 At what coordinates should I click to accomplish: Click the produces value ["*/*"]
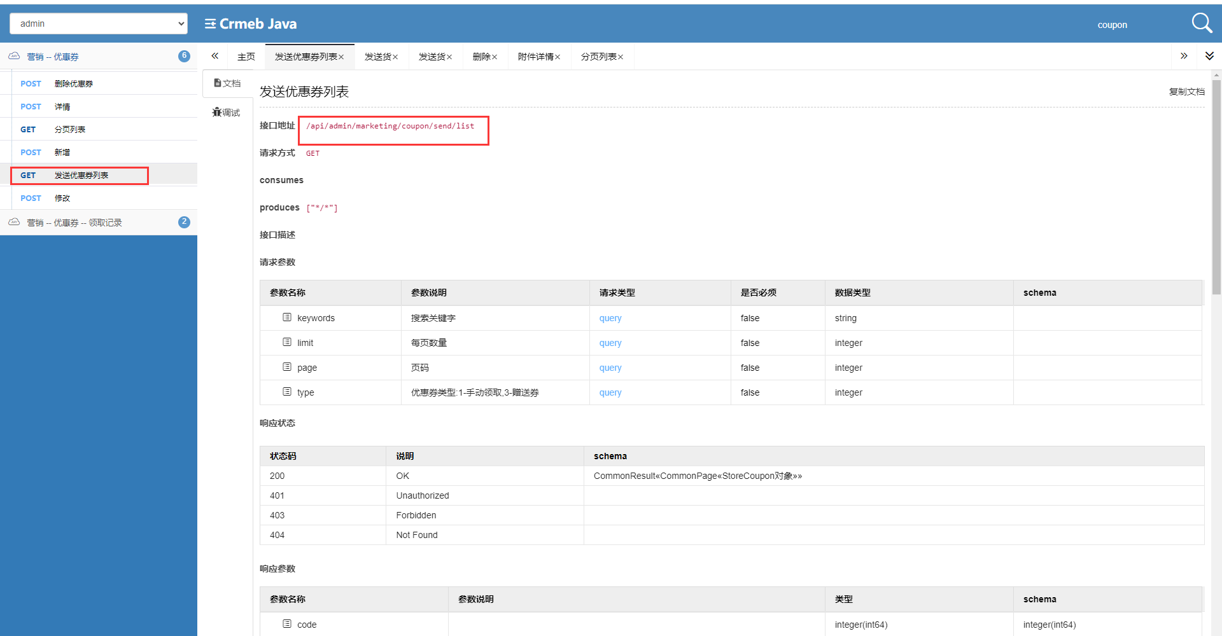click(322, 208)
